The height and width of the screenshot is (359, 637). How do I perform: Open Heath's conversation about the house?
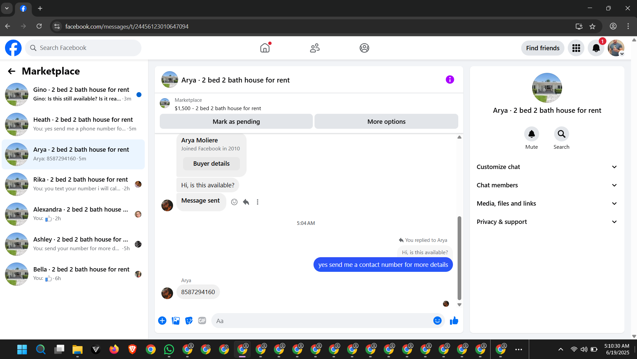(73, 124)
